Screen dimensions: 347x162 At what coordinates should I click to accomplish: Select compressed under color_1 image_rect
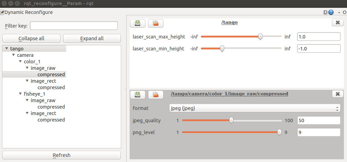[x=51, y=87]
